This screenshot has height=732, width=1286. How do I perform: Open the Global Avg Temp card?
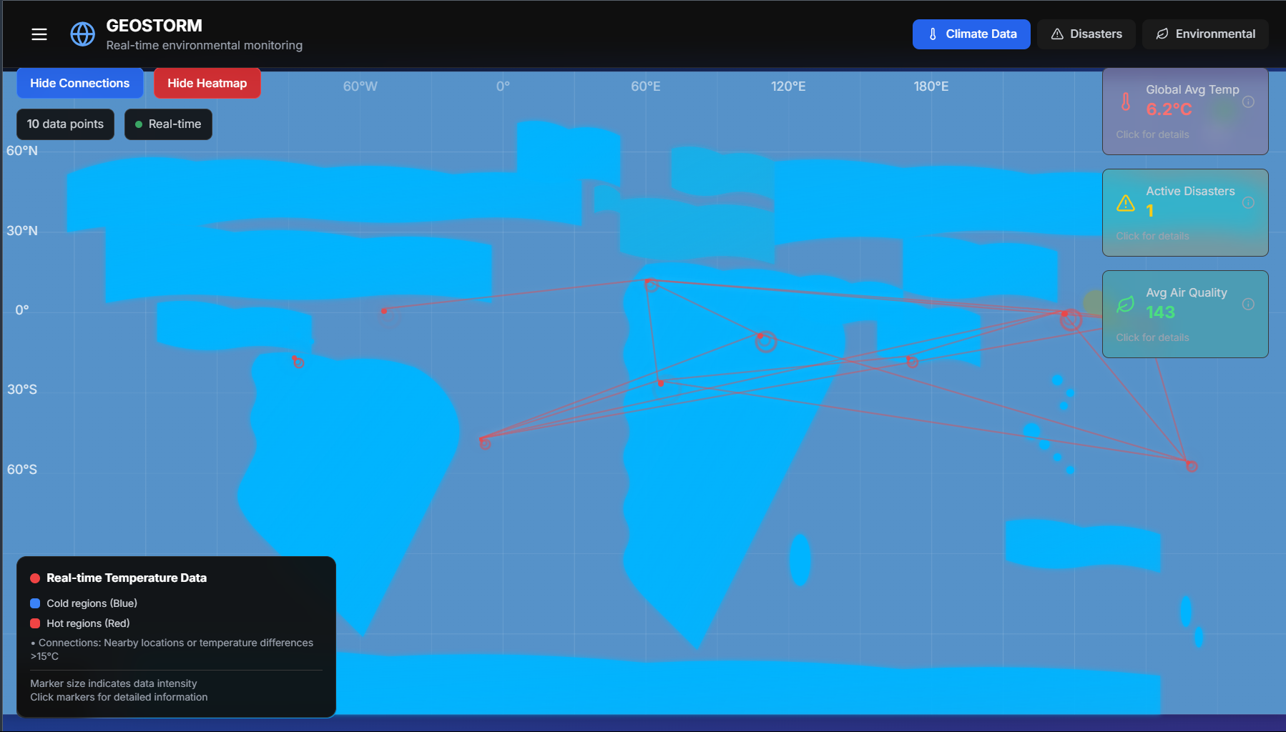1185,112
